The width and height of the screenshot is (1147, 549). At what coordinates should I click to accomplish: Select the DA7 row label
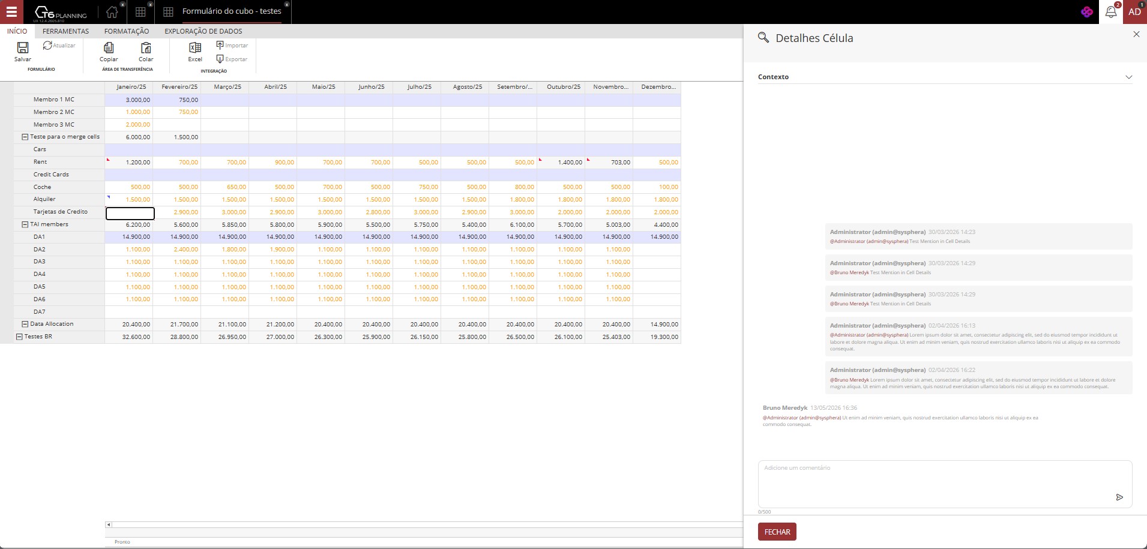point(40,312)
